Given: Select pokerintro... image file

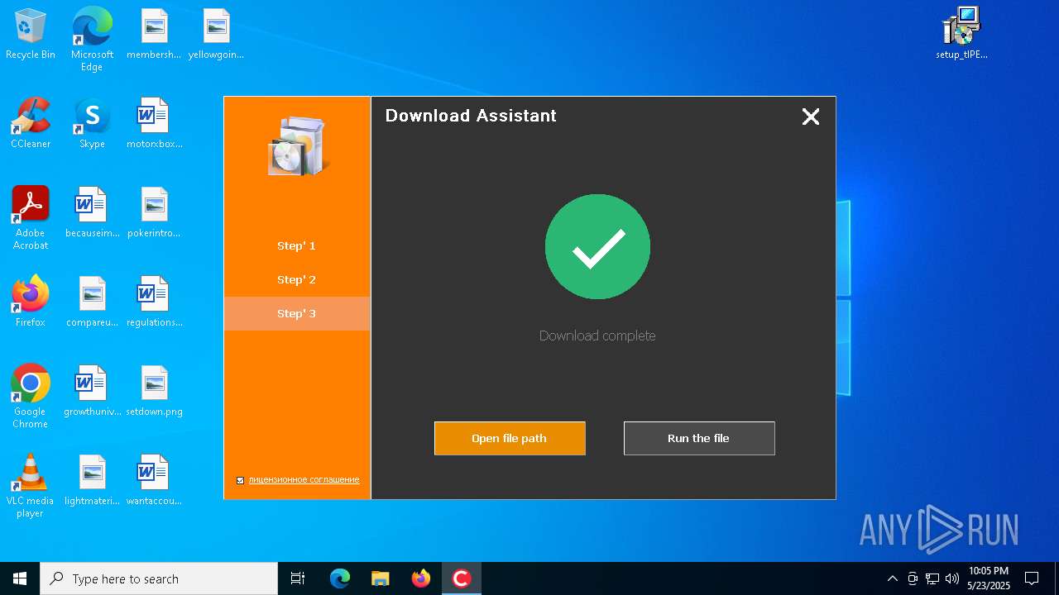Looking at the screenshot, I should tap(154, 213).
